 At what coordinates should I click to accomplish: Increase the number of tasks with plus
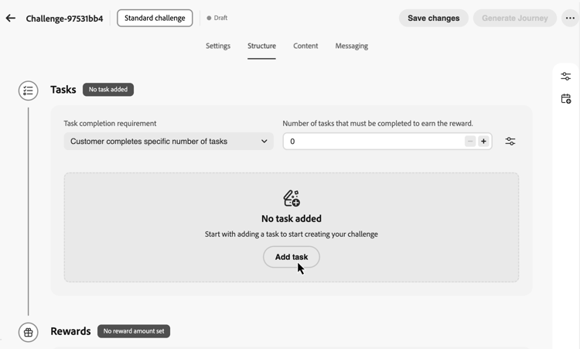tap(483, 141)
